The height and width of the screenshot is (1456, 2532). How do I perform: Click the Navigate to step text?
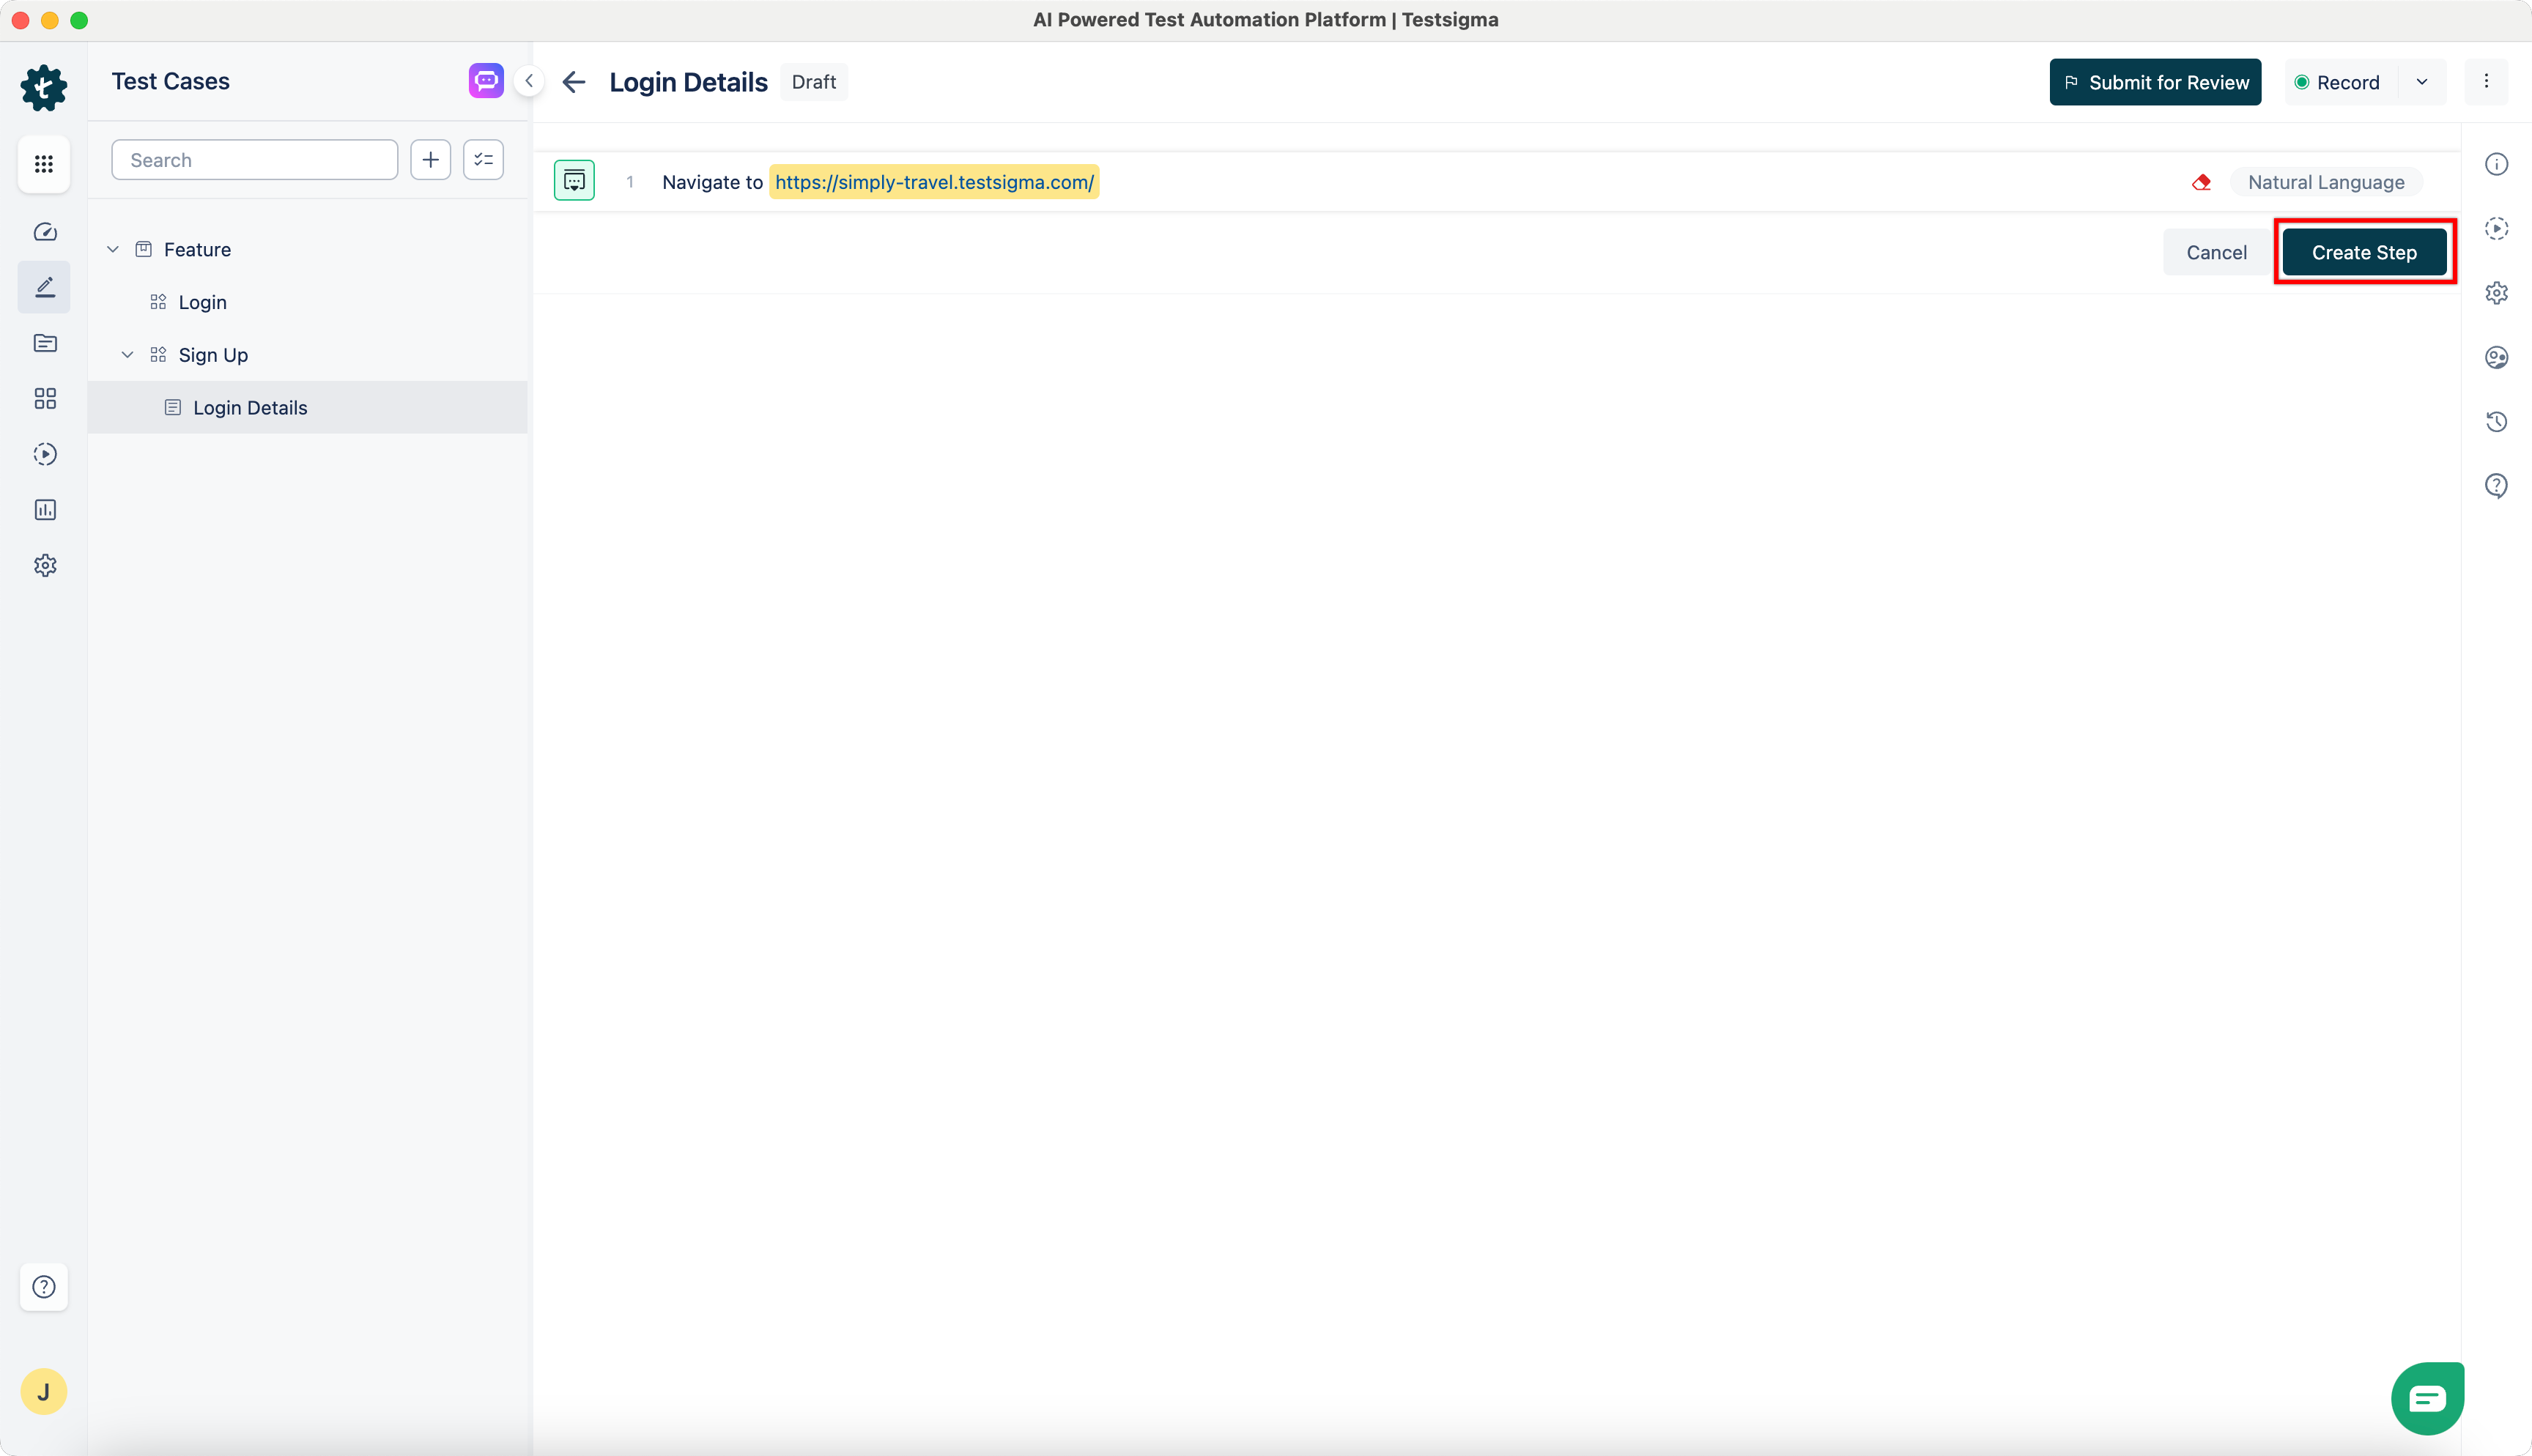coord(712,182)
